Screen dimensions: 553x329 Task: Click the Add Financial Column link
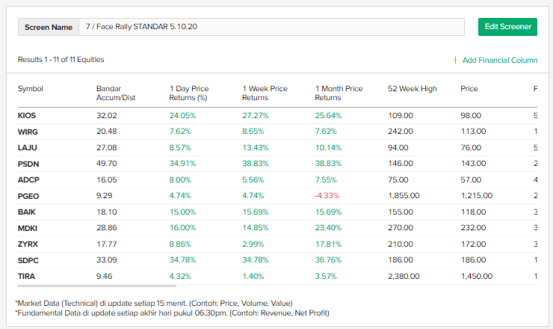[499, 60]
